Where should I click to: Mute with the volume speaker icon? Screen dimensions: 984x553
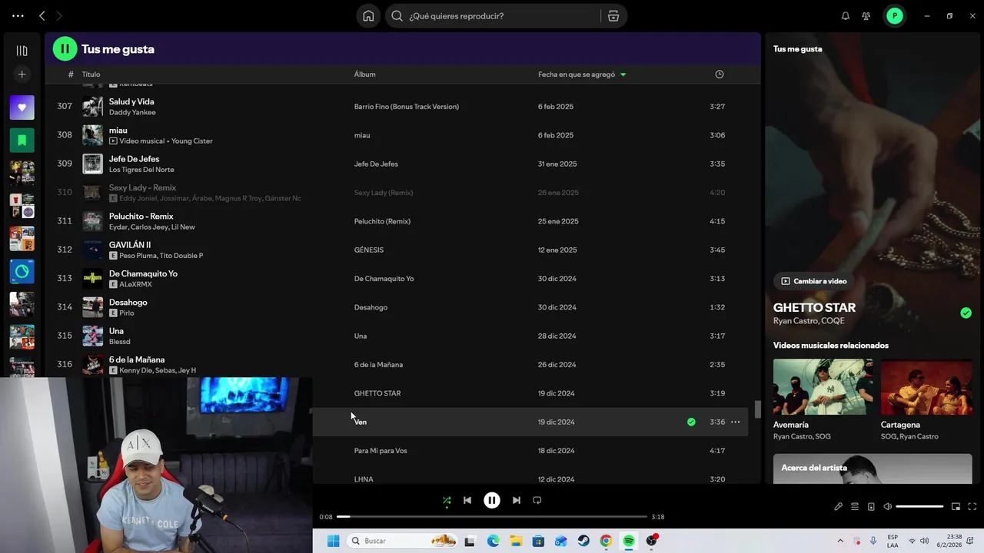tap(888, 507)
